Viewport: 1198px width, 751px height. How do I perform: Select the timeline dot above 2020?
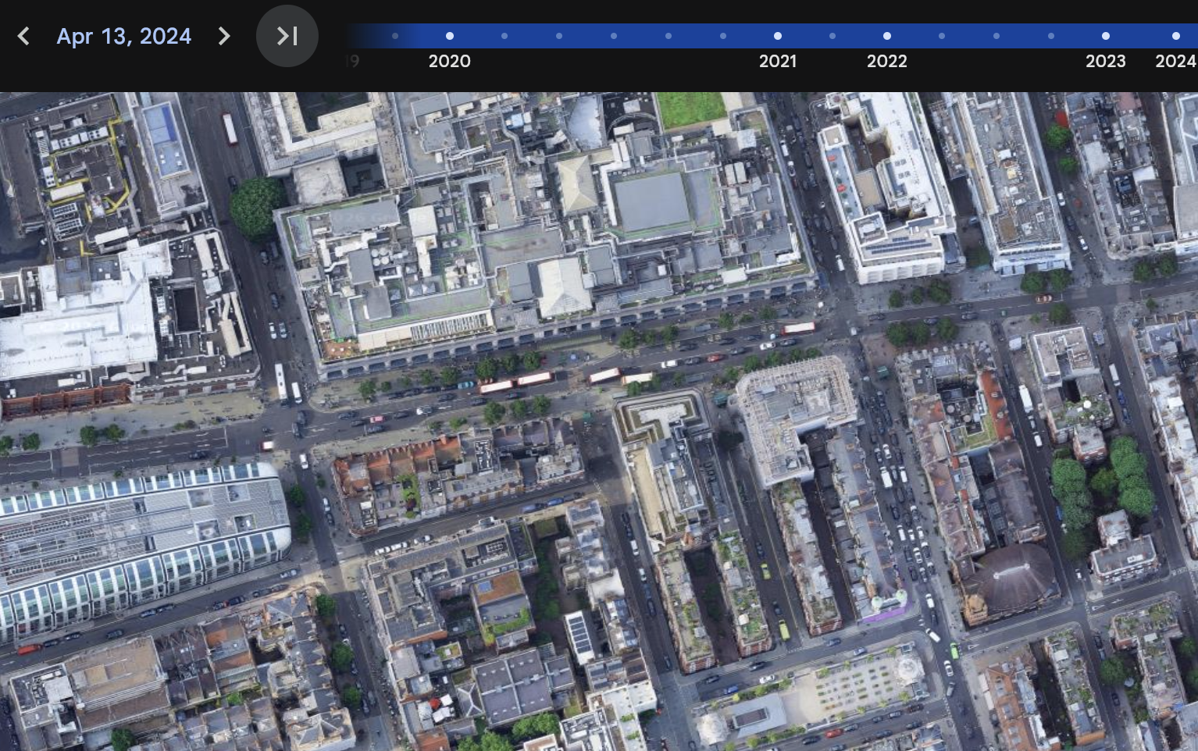click(x=450, y=36)
